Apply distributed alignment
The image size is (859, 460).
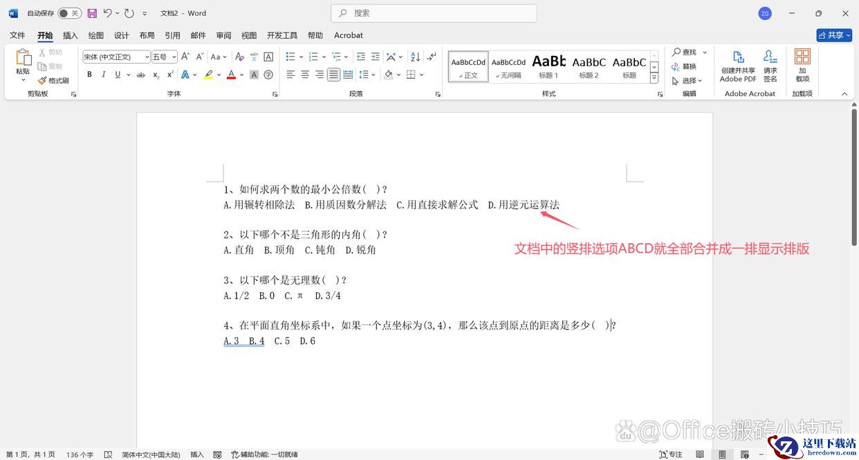[349, 75]
